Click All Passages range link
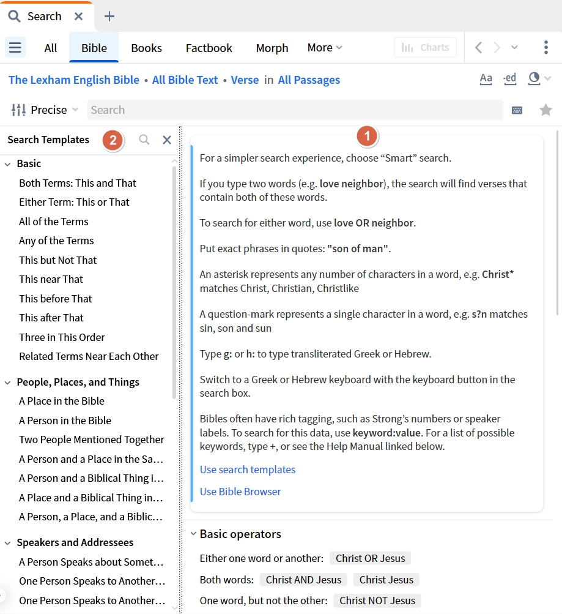This screenshot has width=562, height=614. pos(309,80)
